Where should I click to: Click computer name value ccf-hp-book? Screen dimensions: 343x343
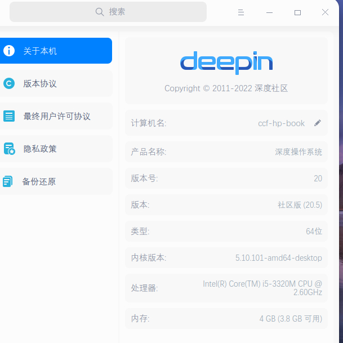coord(281,123)
